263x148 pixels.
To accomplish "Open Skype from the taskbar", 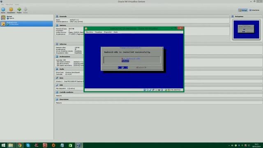I will [x=28, y=145].
